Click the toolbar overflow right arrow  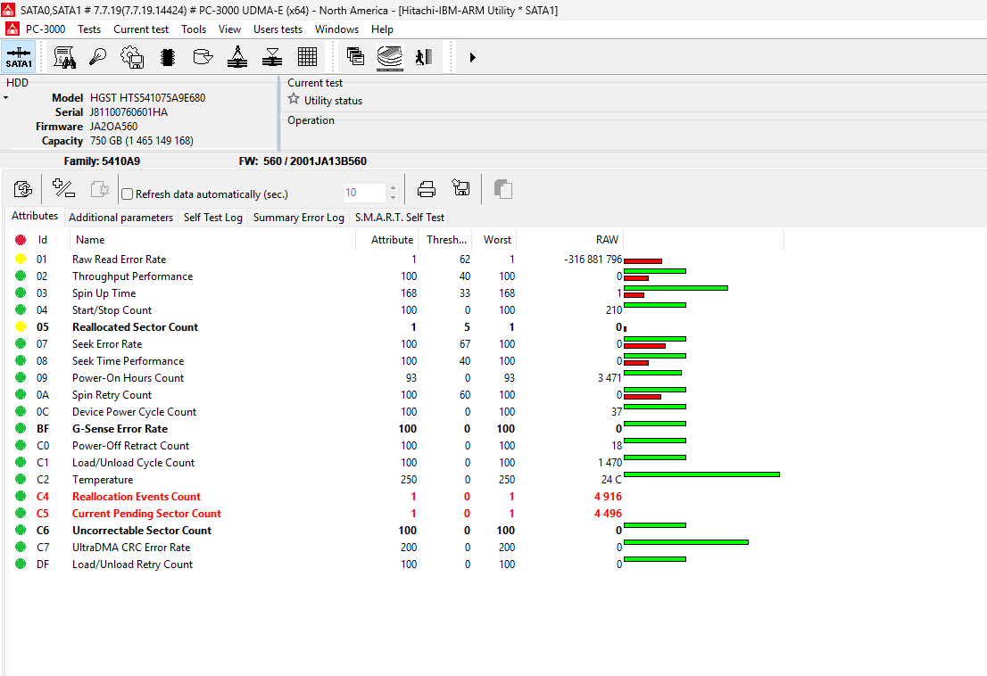click(473, 58)
